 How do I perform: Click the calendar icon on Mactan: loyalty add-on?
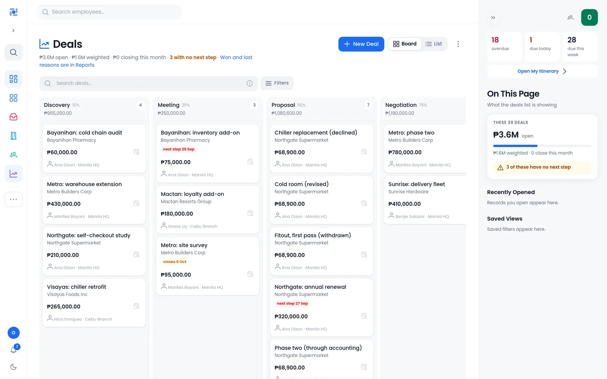coord(250,213)
